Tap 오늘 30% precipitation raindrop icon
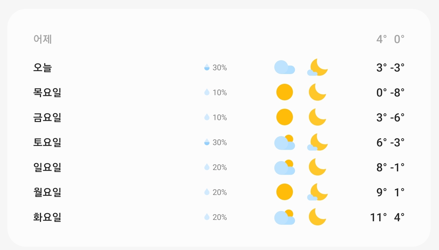 click(x=207, y=67)
